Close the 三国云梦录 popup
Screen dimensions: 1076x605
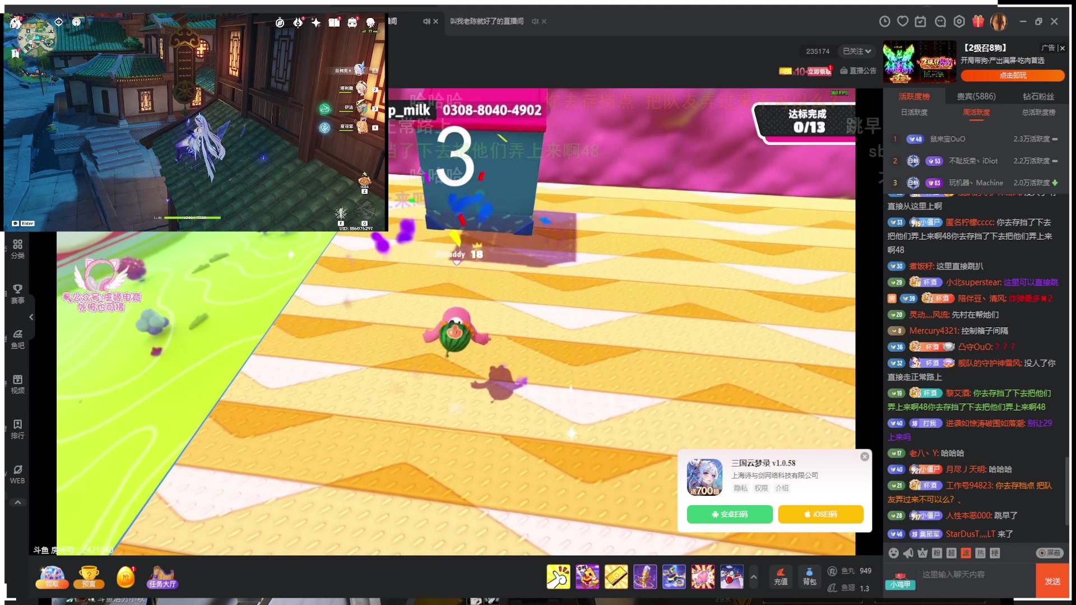click(865, 457)
